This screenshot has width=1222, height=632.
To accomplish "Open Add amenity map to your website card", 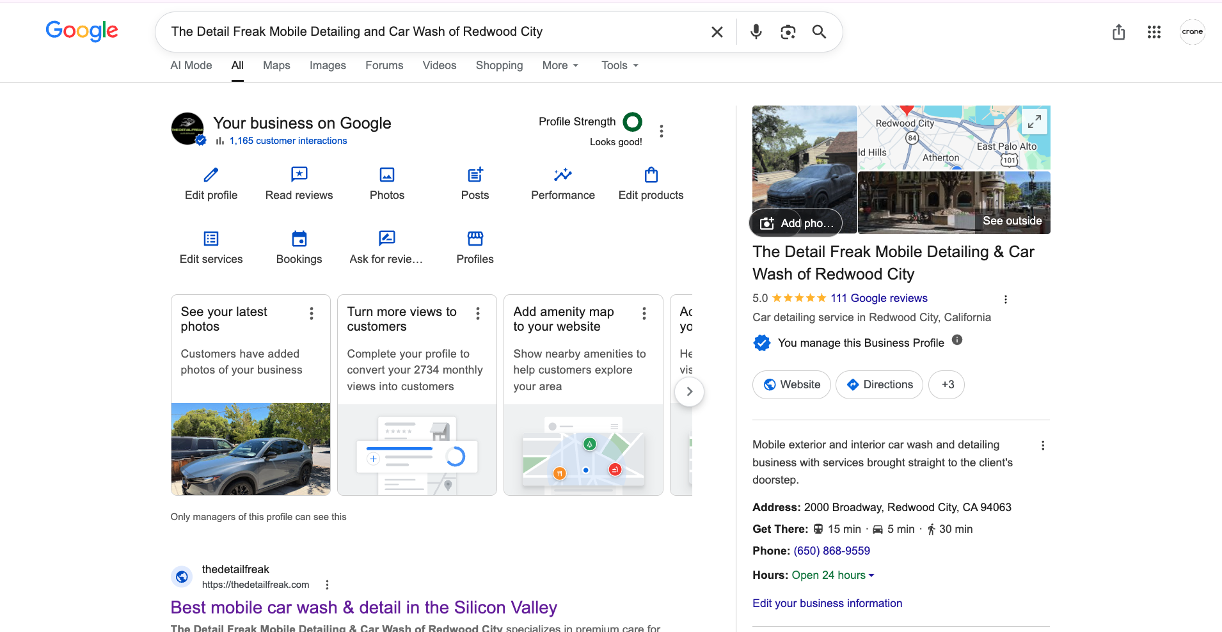I will click(x=583, y=395).
